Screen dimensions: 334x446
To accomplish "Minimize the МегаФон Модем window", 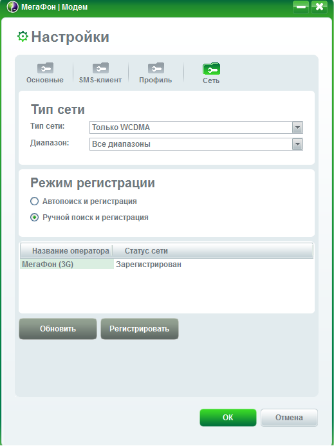I will [x=301, y=7].
